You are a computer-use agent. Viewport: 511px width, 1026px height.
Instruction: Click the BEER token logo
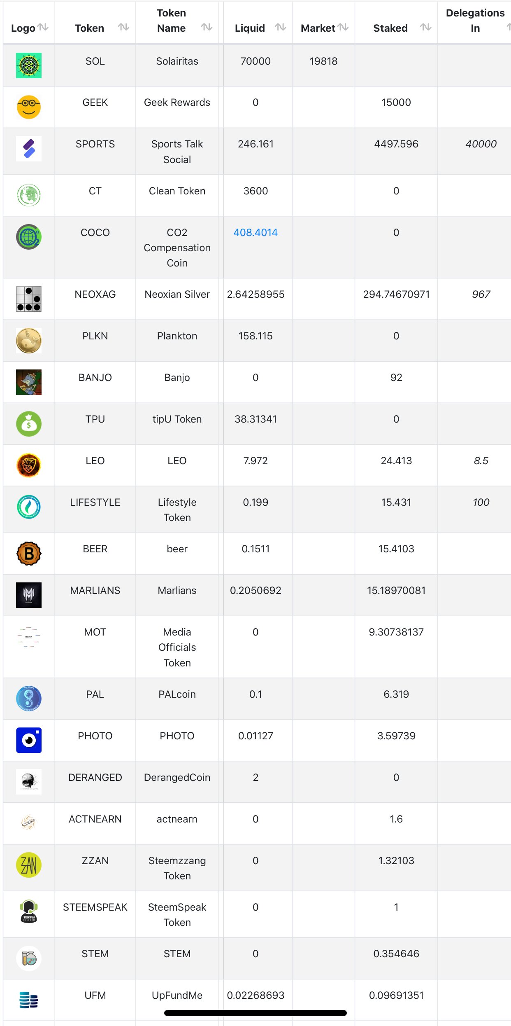[x=29, y=554]
